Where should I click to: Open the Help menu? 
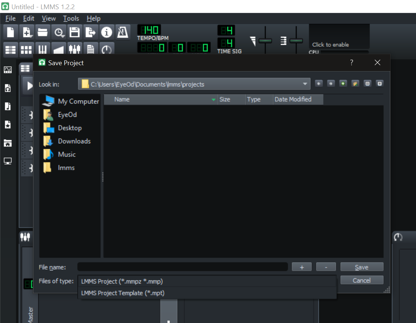(x=94, y=18)
